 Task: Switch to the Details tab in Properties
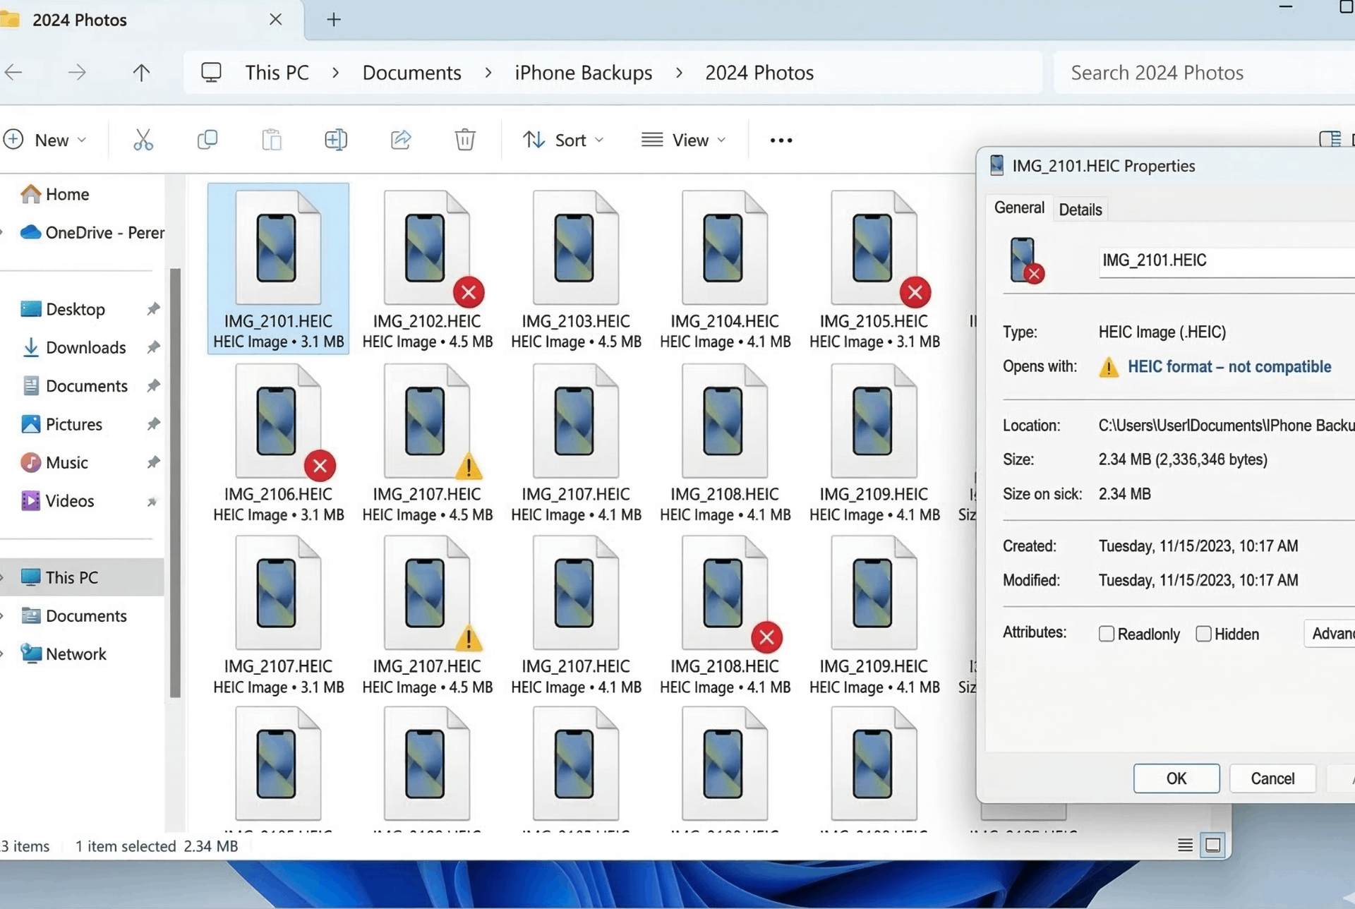coord(1080,209)
